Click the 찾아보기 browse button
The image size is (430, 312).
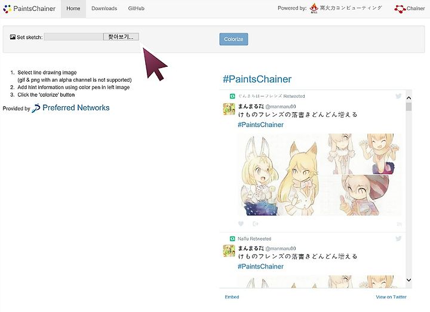coord(121,37)
